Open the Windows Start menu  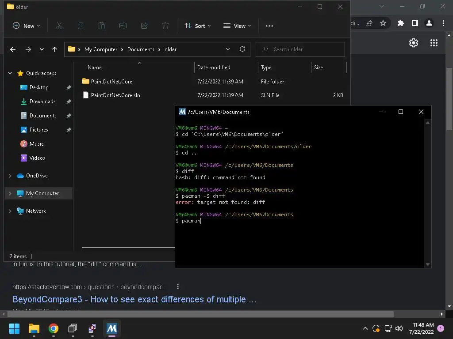coord(14,328)
